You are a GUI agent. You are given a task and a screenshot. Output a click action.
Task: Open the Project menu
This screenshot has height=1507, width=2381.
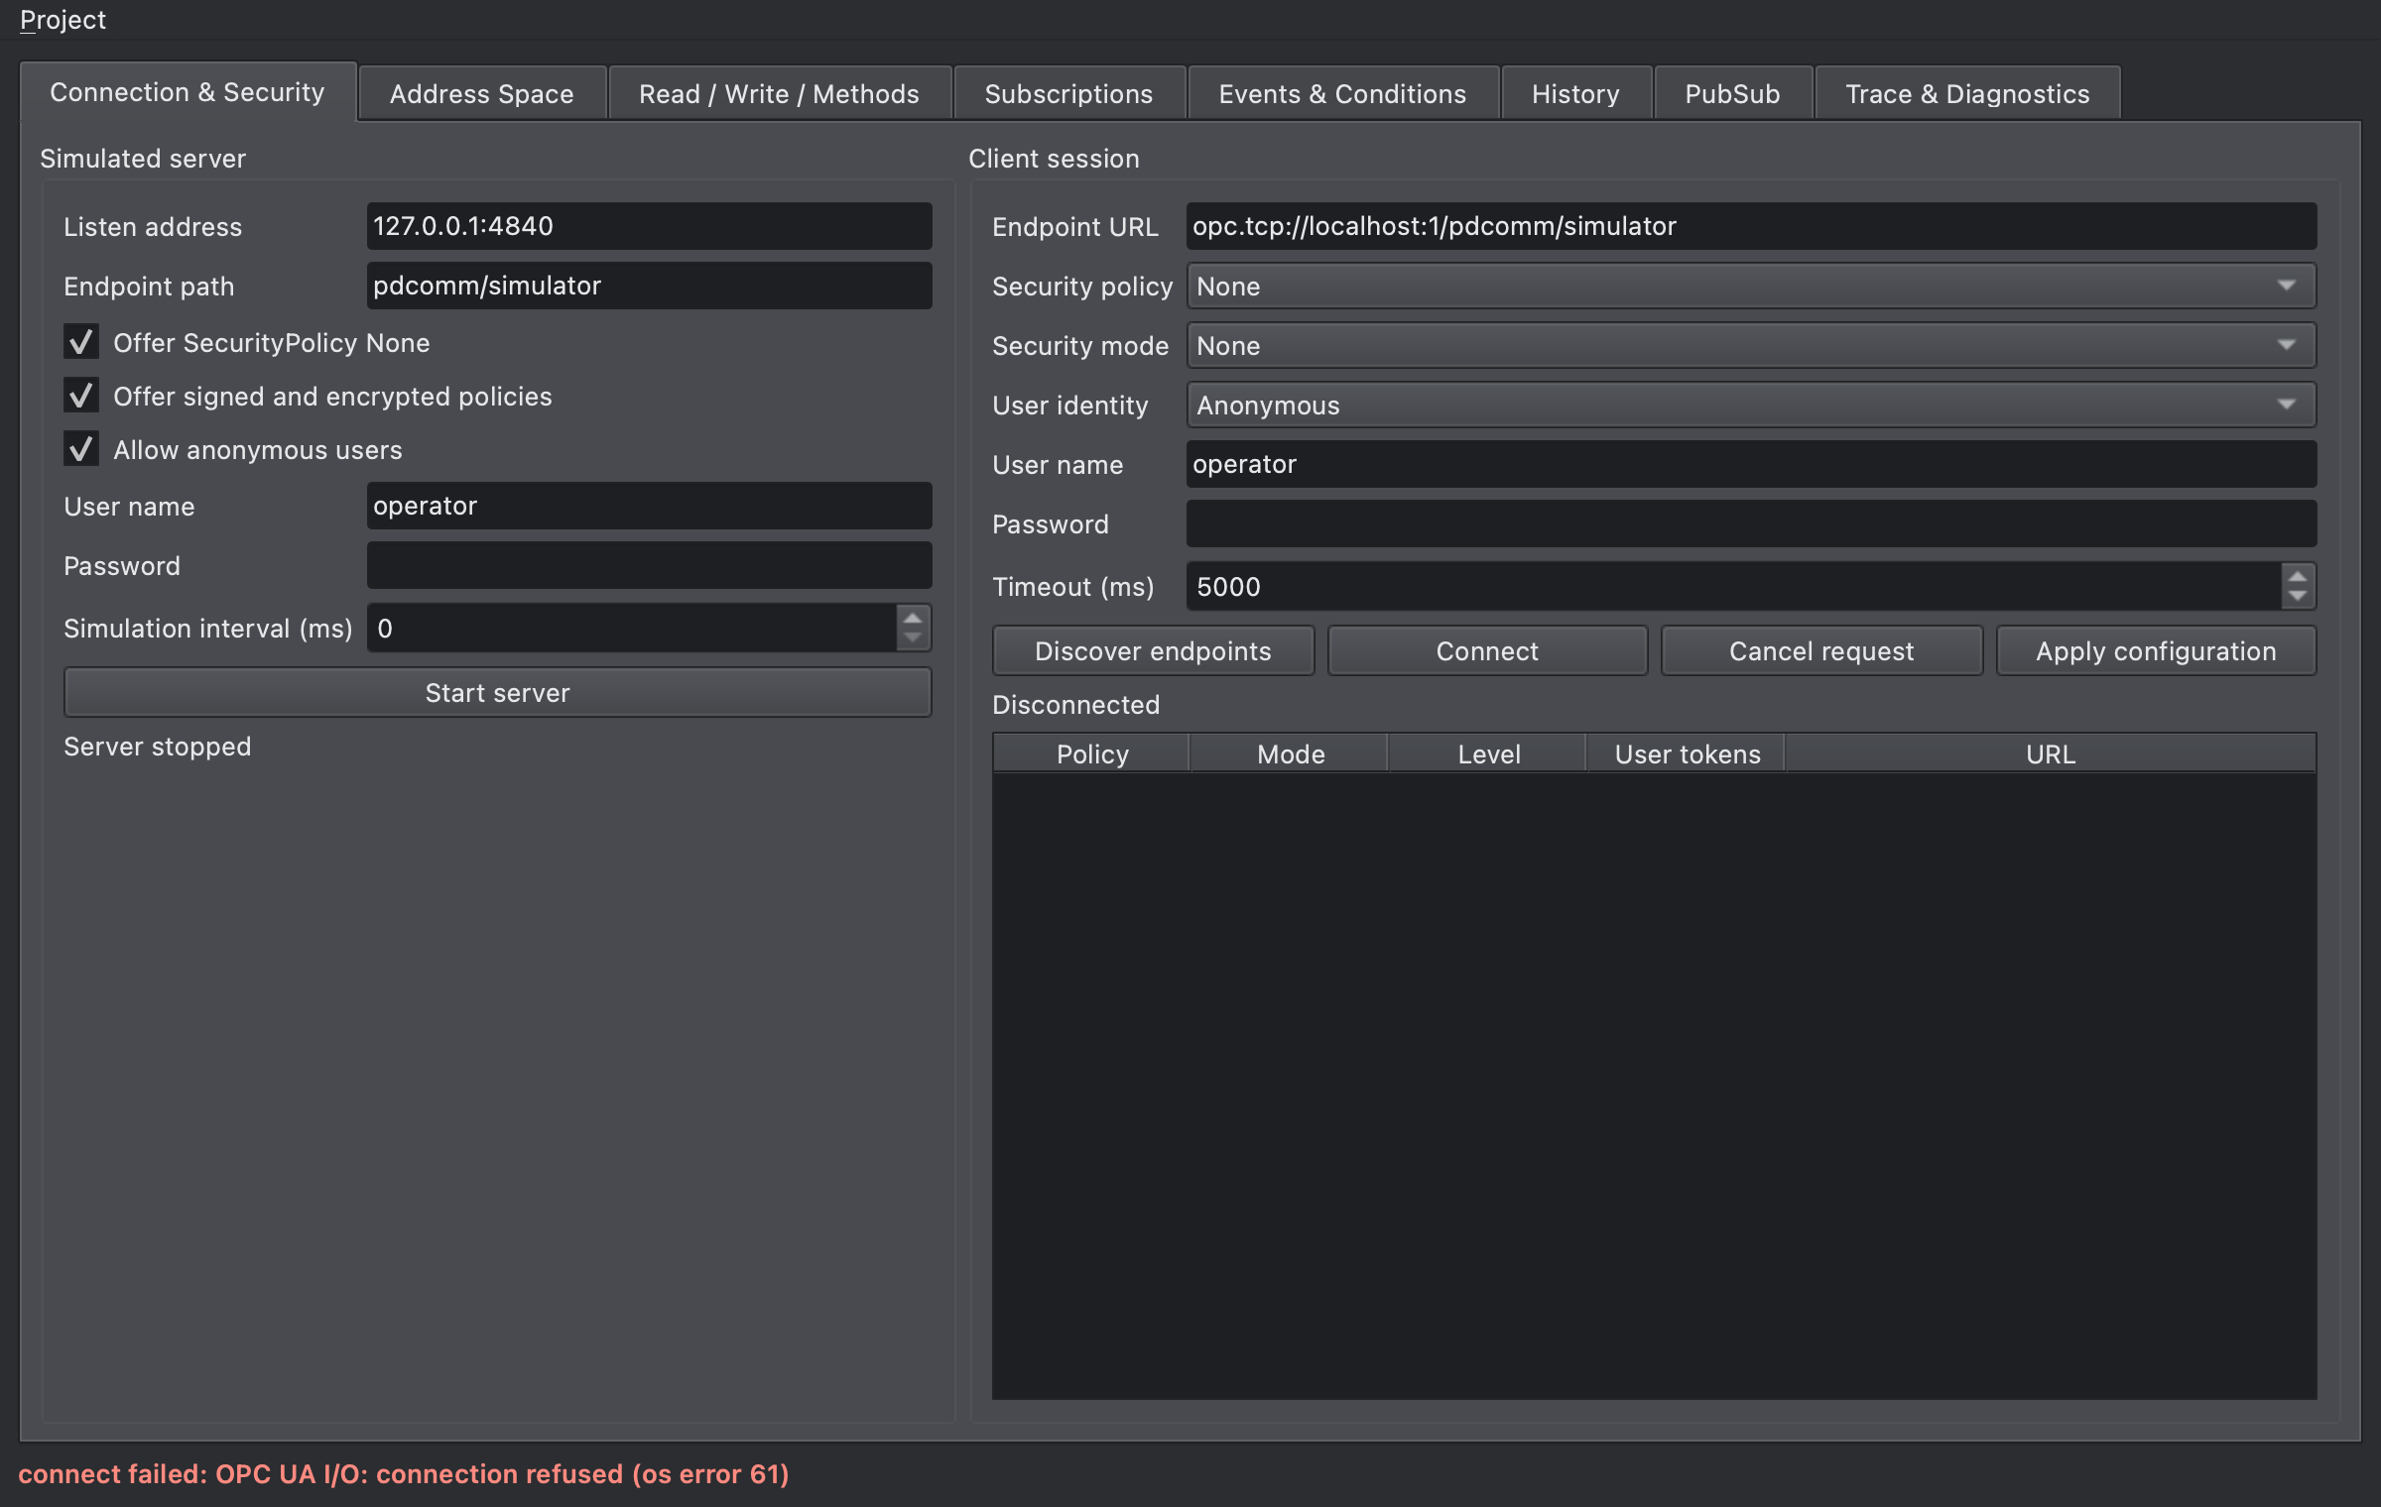click(63, 20)
